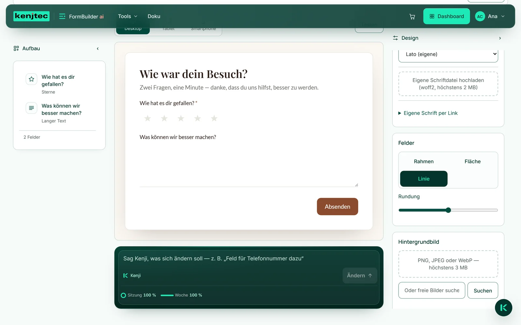The height and width of the screenshot is (325, 521).
Task: Choose Rahmen field style
Action: (424, 162)
